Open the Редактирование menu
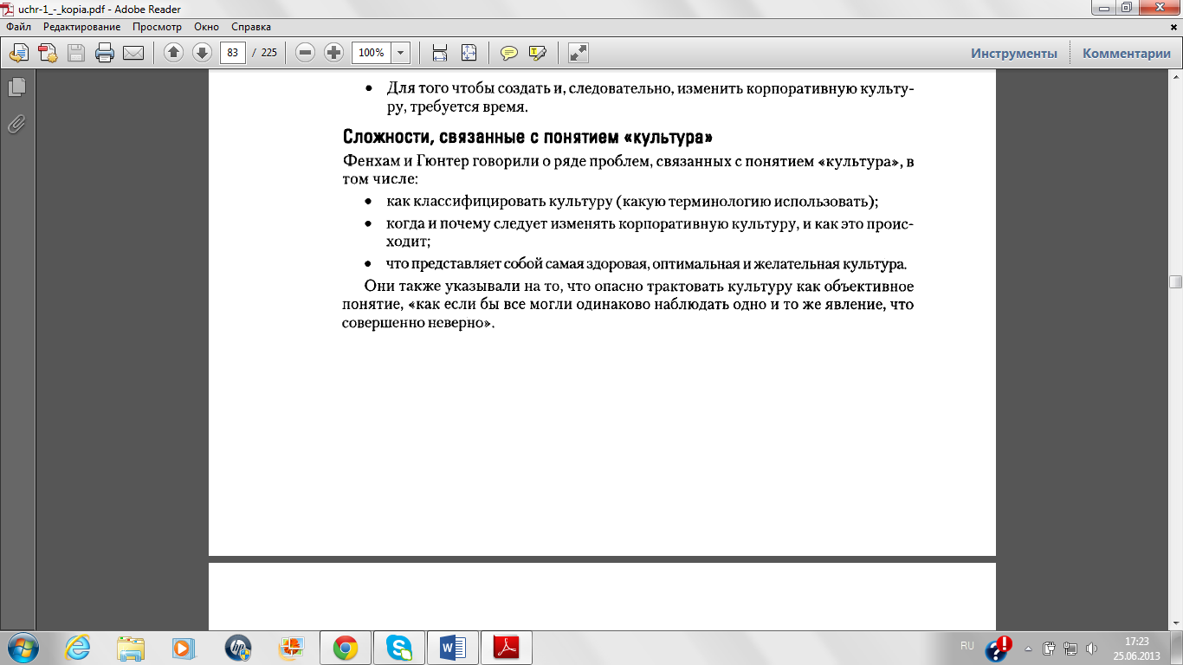 (82, 27)
